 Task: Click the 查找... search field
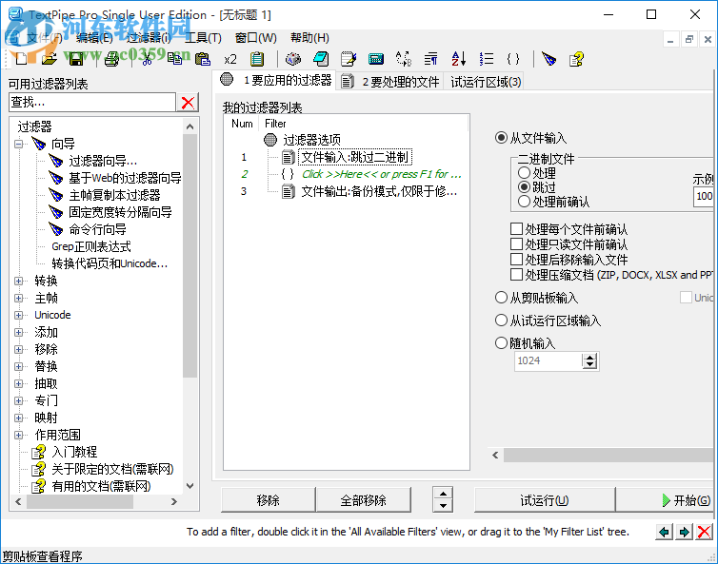(92, 103)
